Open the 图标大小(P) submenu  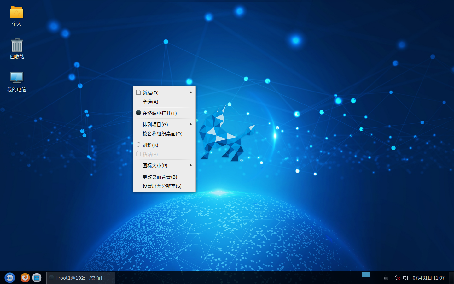pos(164,166)
